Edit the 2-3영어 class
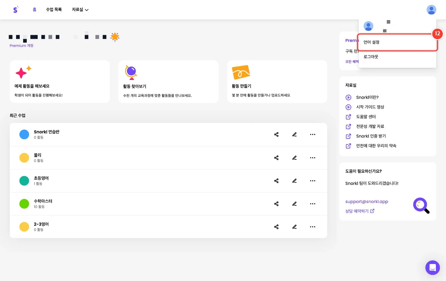The image size is (446, 281). coord(294,227)
